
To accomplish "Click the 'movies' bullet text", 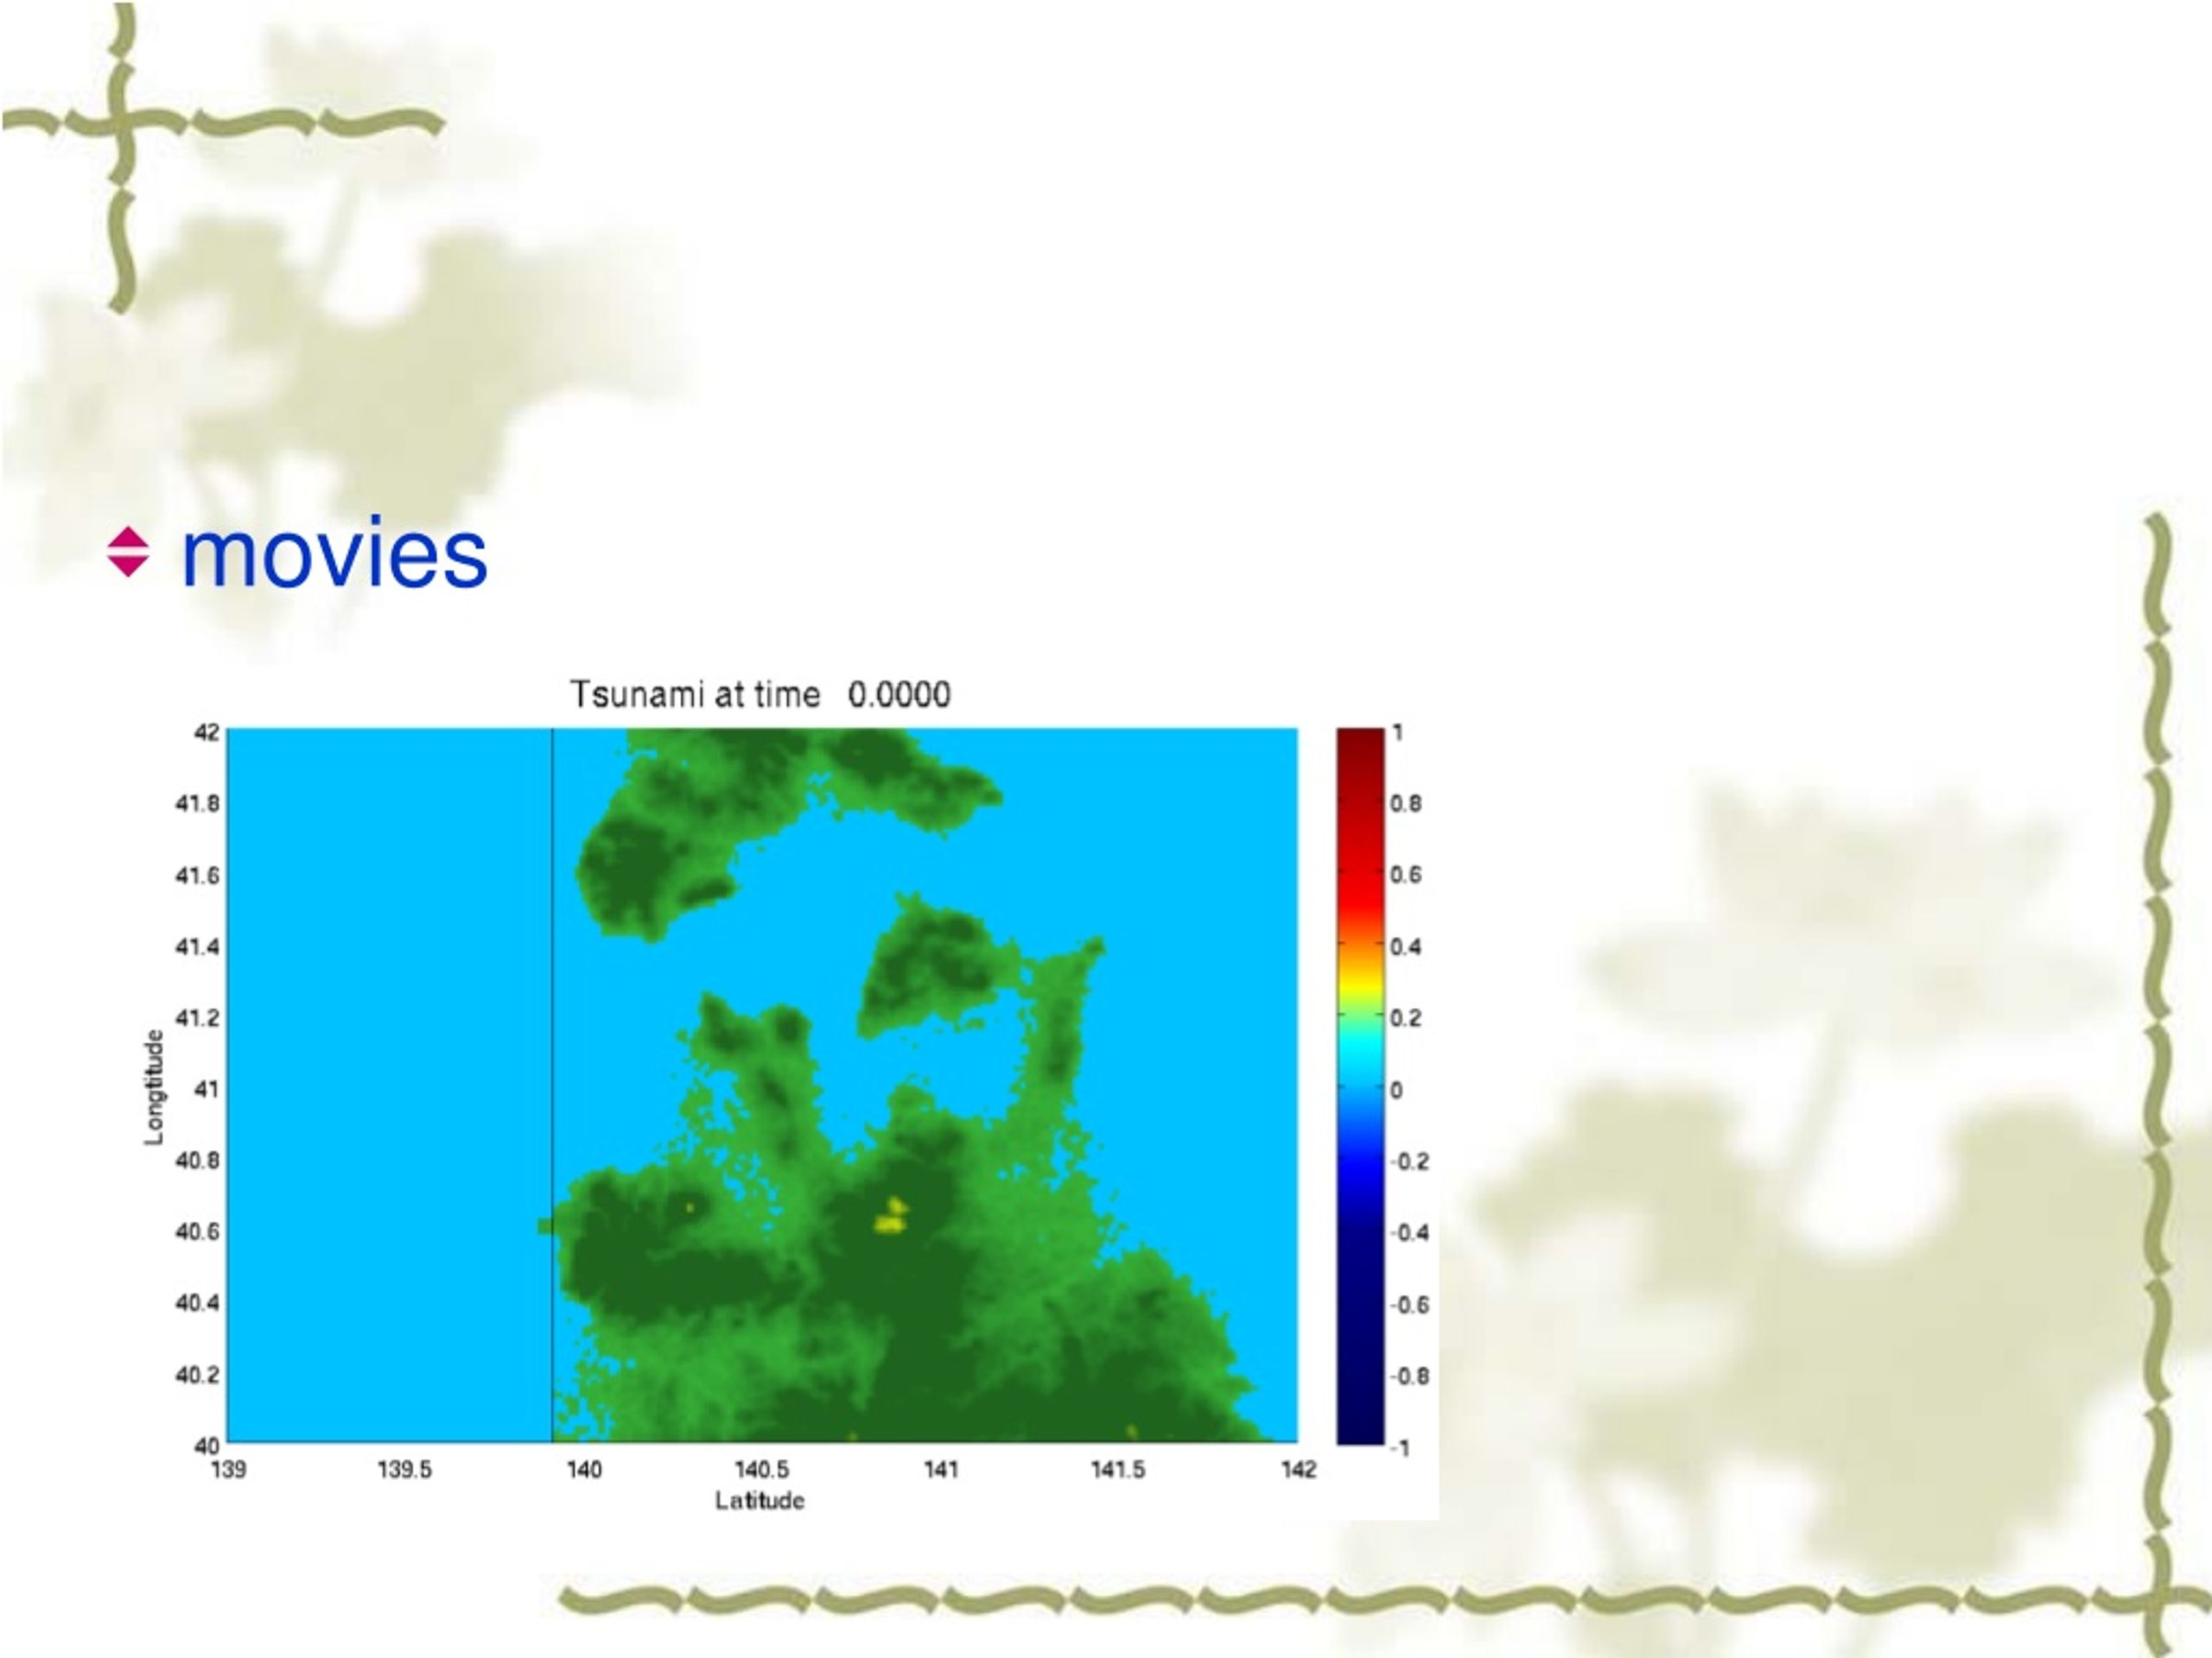I will click(x=334, y=553).
